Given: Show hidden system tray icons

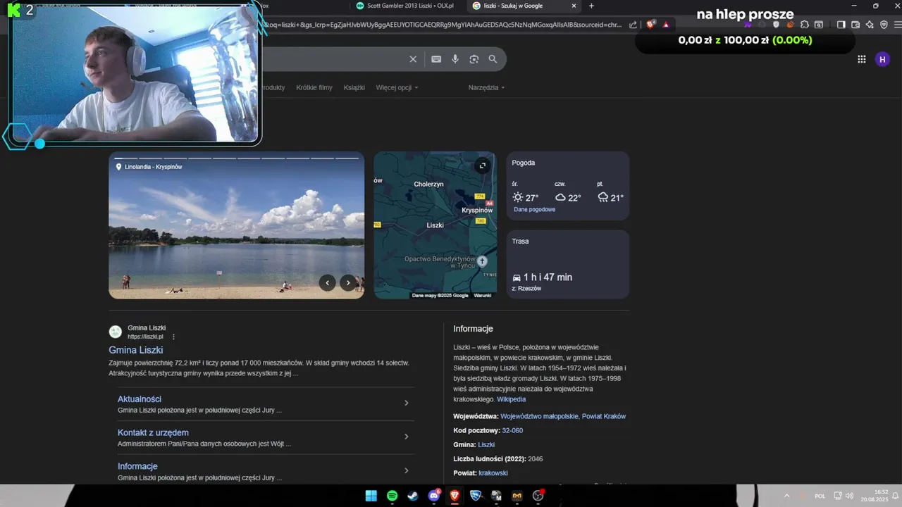Looking at the screenshot, I should (786, 496).
